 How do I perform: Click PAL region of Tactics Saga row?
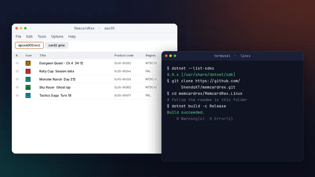(148, 95)
